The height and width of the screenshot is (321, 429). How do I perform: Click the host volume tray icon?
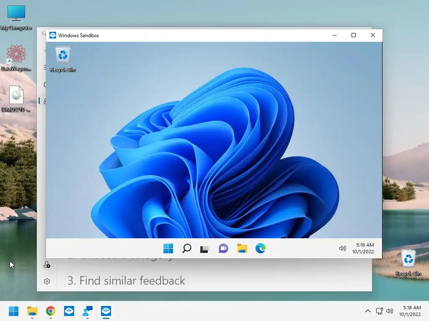pos(390,311)
